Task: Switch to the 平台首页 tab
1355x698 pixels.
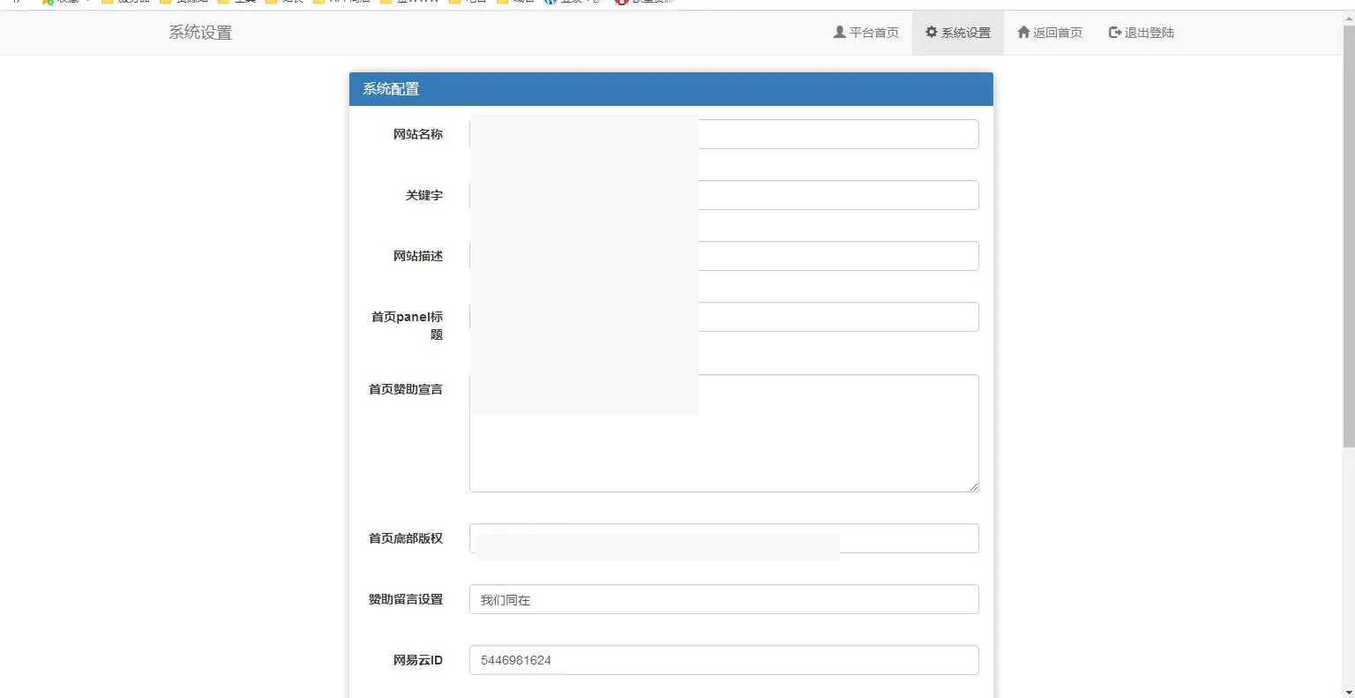Action: [866, 32]
